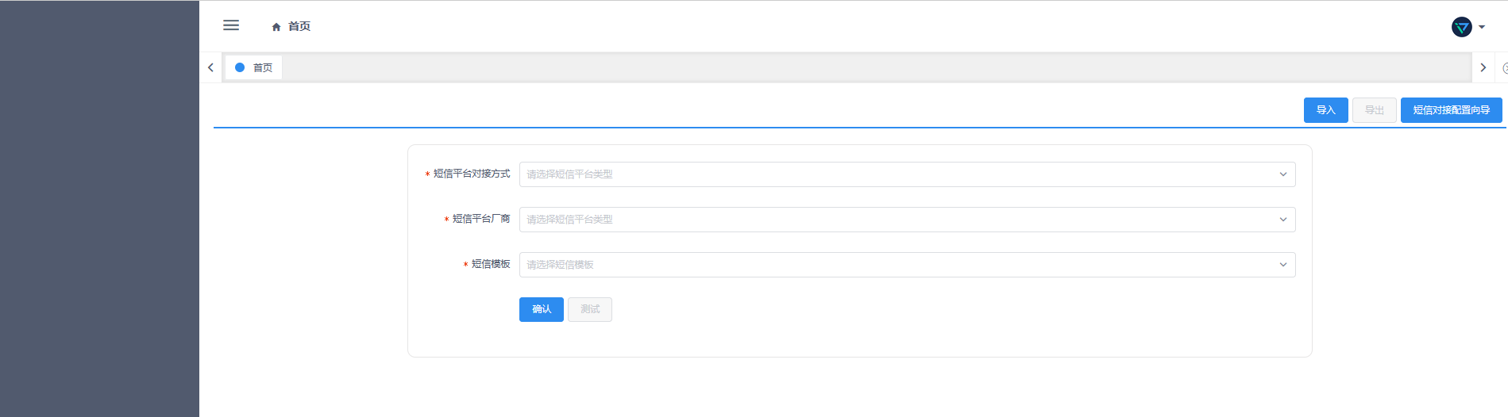Click the hamburger menu icon
This screenshot has width=1508, height=417.
point(231,25)
